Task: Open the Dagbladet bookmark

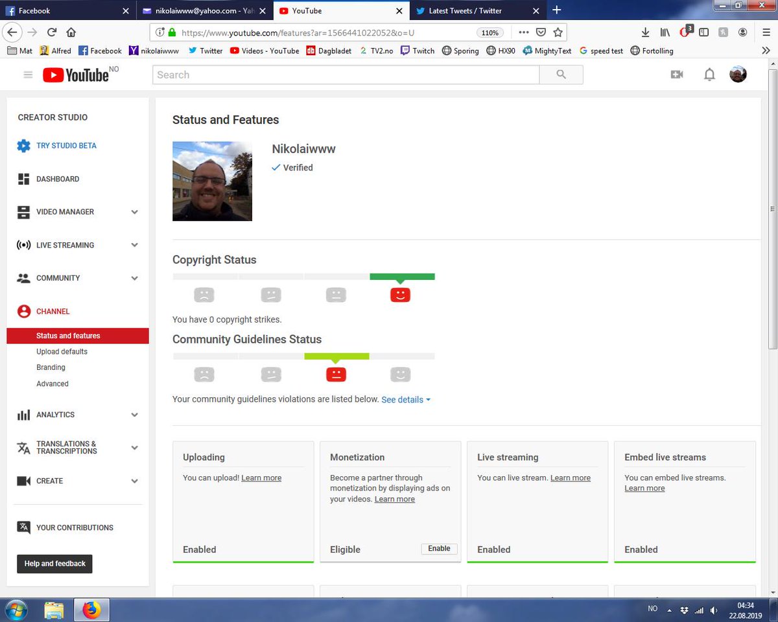Action: [330, 51]
